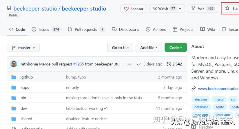This screenshot has width=239, height=129.
Task: Select the mysql topic tag
Action: tap(219, 99)
